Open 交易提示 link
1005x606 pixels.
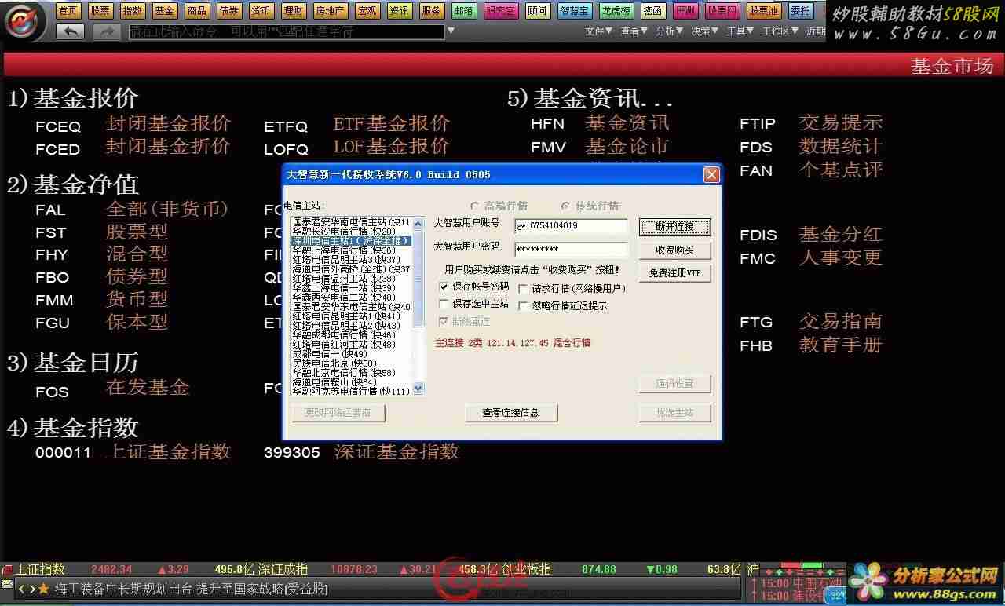point(840,122)
